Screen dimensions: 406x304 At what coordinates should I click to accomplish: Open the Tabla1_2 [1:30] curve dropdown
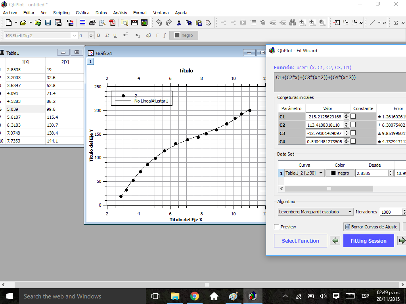tap(304, 173)
